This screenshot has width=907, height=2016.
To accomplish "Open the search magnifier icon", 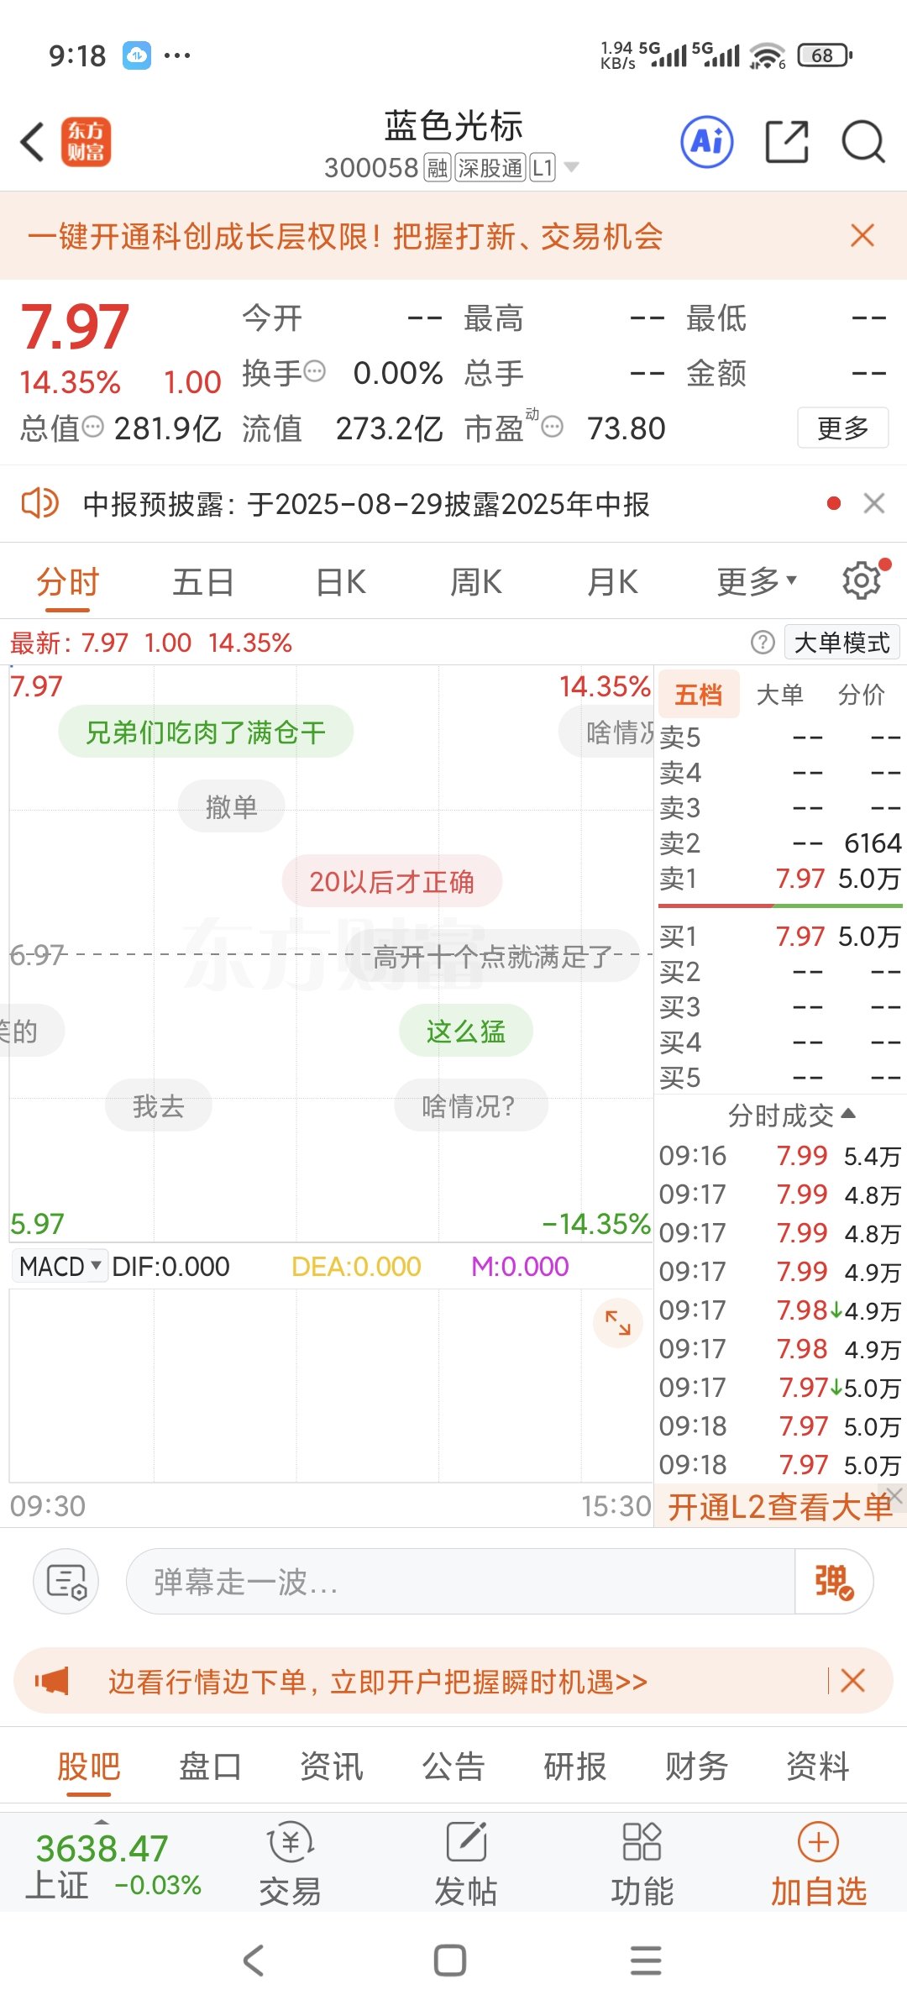I will (x=863, y=142).
